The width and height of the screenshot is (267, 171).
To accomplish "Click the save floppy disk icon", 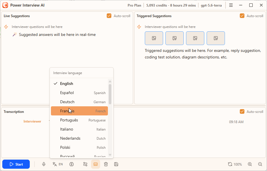I will [116, 164].
